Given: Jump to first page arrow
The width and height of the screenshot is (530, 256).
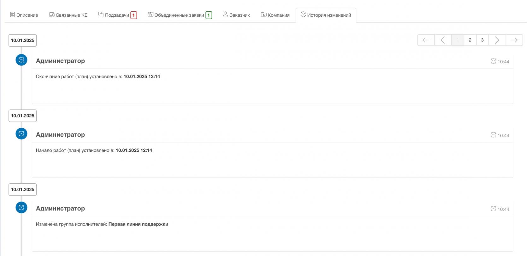Looking at the screenshot, I should tap(426, 40).
